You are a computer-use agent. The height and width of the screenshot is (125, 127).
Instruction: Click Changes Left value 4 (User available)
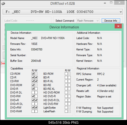107,85
